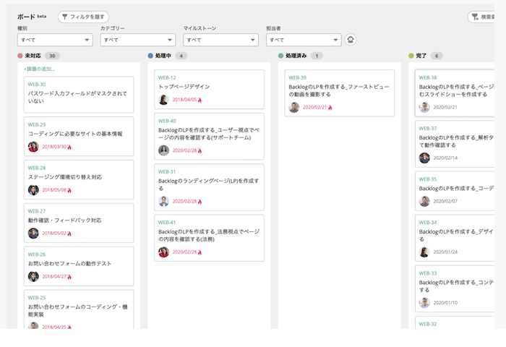Open issue link WEB-30

[37, 84]
